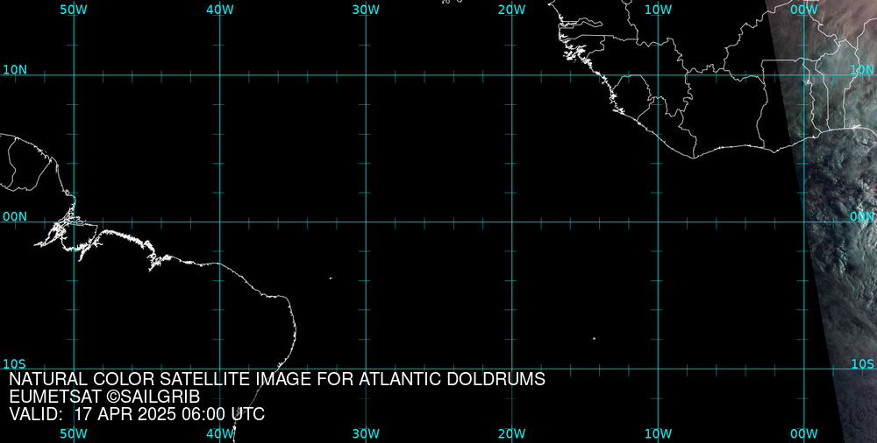
Task: Click the 10S latitude label on the right edge
Action: pyautogui.click(x=862, y=364)
